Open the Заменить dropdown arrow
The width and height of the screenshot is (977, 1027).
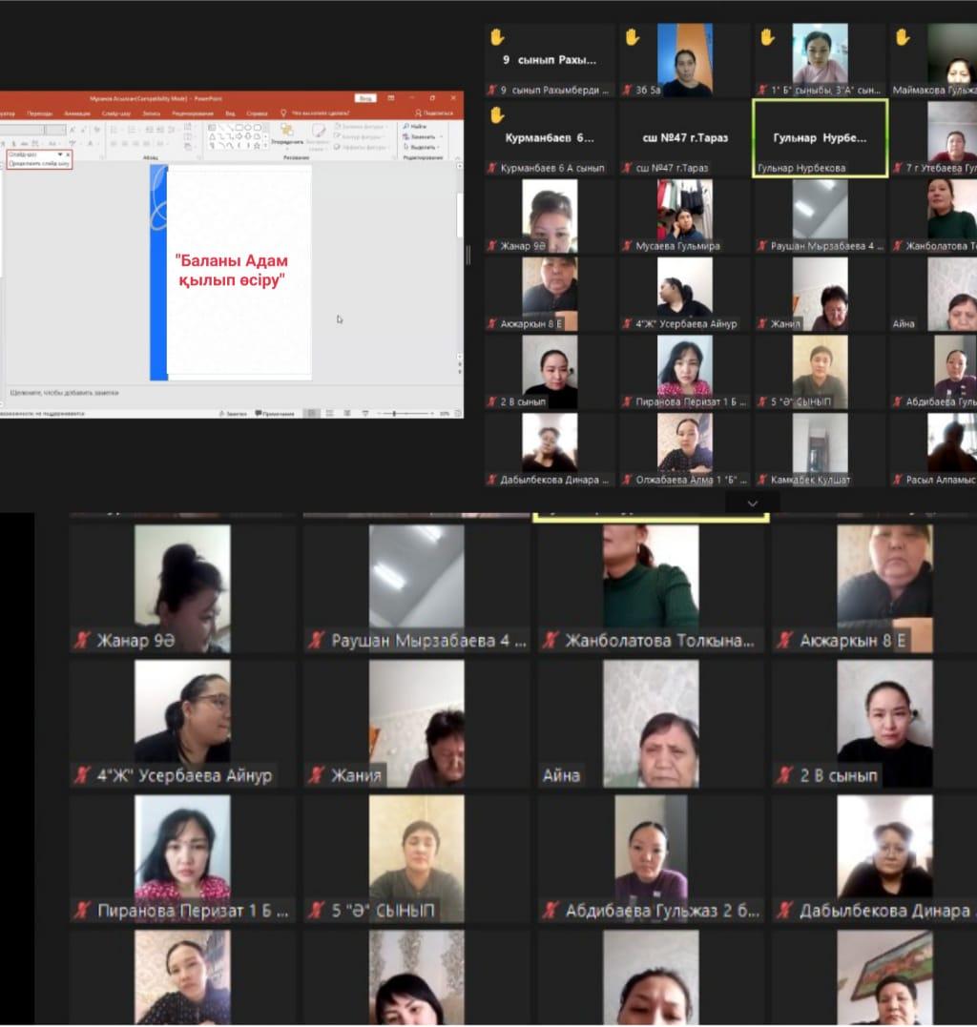[x=441, y=137]
